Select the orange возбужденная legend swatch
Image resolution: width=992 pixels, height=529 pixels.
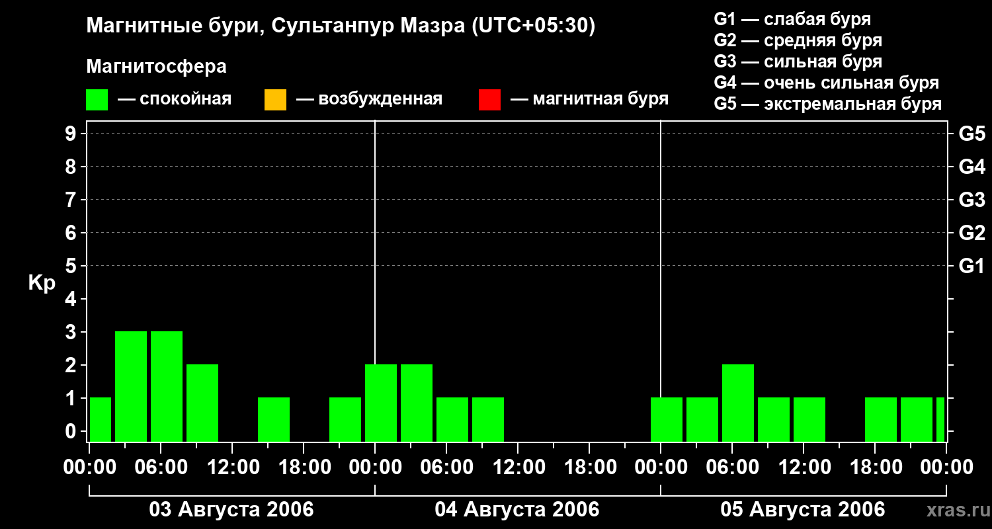click(275, 100)
